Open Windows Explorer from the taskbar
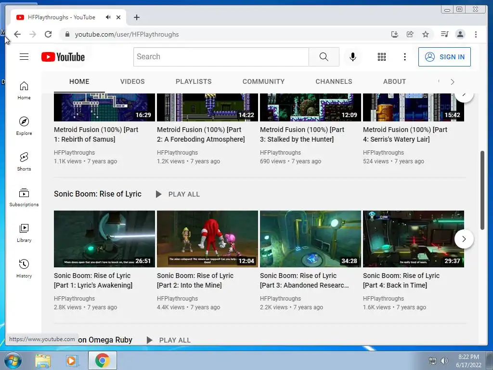This screenshot has width=493, height=370. 43,360
